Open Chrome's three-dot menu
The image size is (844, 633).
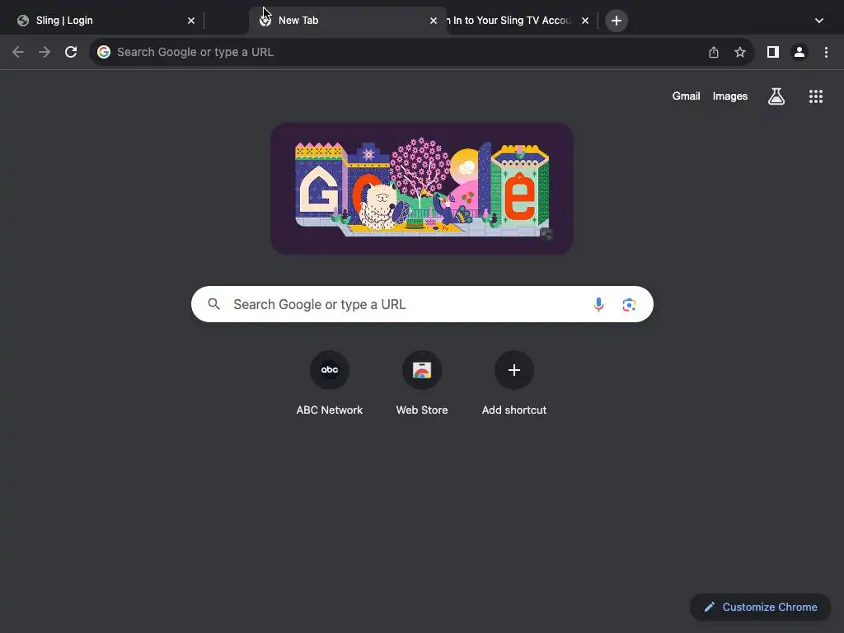point(826,52)
